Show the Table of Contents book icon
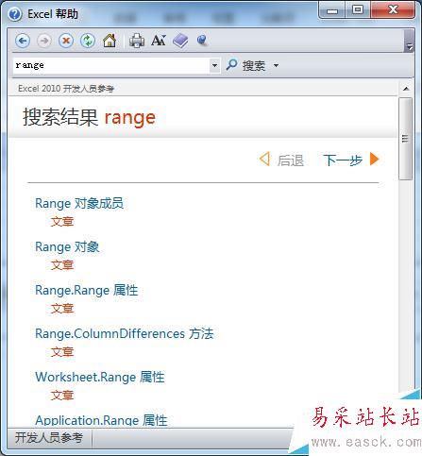 180,41
